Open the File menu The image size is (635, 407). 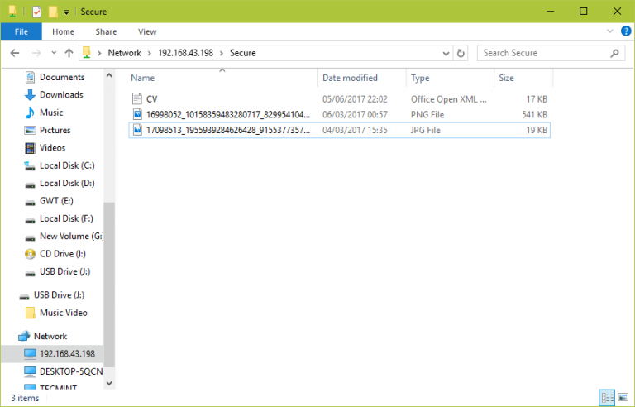[21, 31]
